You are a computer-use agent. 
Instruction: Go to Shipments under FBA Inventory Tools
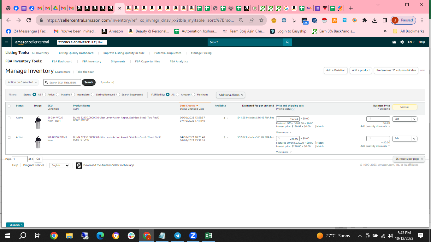[118, 61]
